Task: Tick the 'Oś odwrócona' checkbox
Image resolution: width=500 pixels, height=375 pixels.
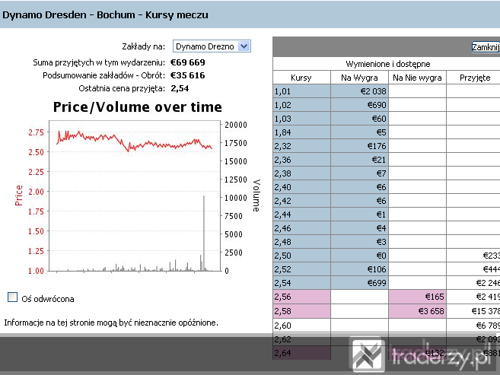Action: click(12, 297)
